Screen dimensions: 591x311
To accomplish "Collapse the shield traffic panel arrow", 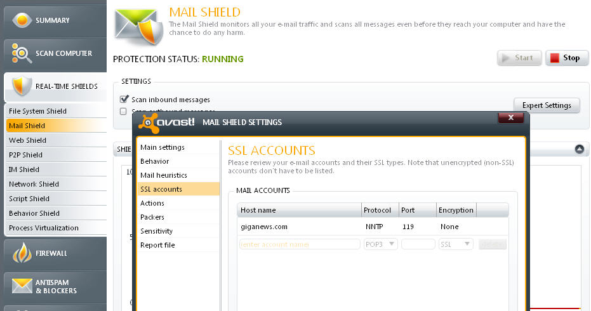I will click(579, 149).
